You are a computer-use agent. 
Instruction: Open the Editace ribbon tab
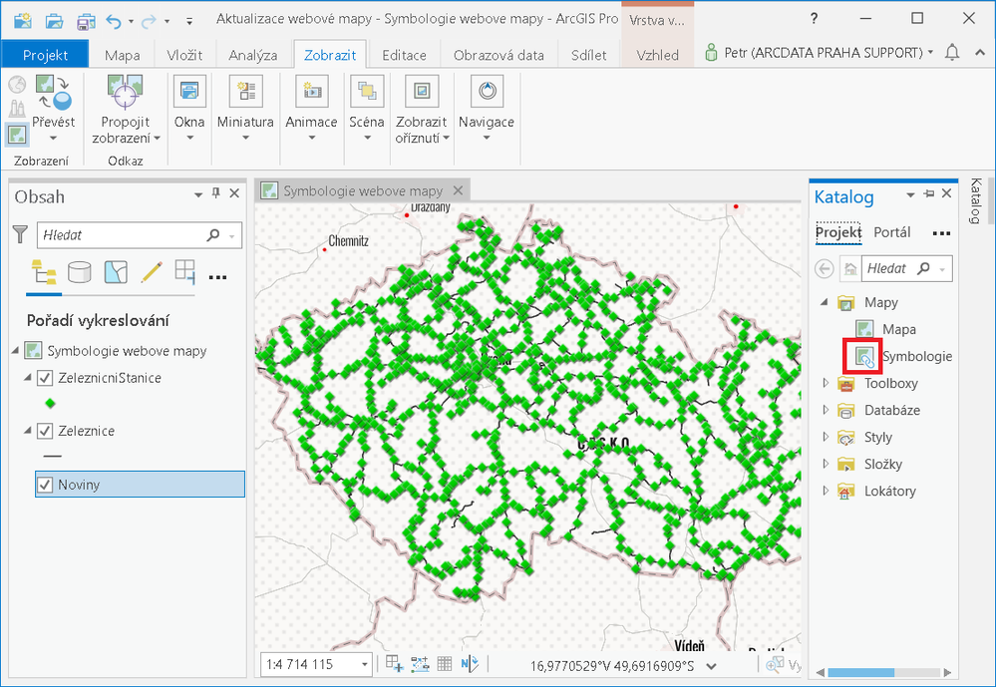point(404,55)
